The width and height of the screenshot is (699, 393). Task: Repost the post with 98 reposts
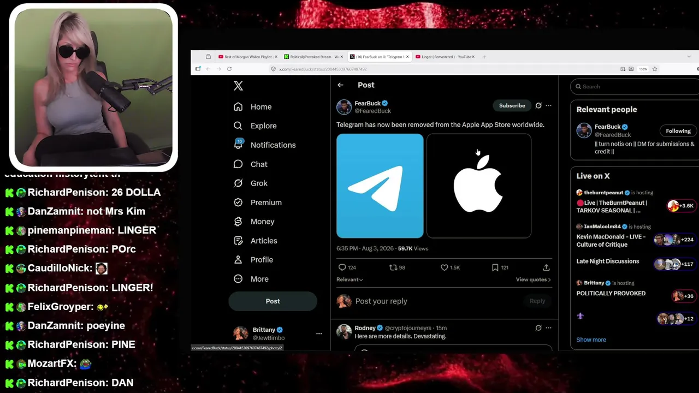click(393, 267)
